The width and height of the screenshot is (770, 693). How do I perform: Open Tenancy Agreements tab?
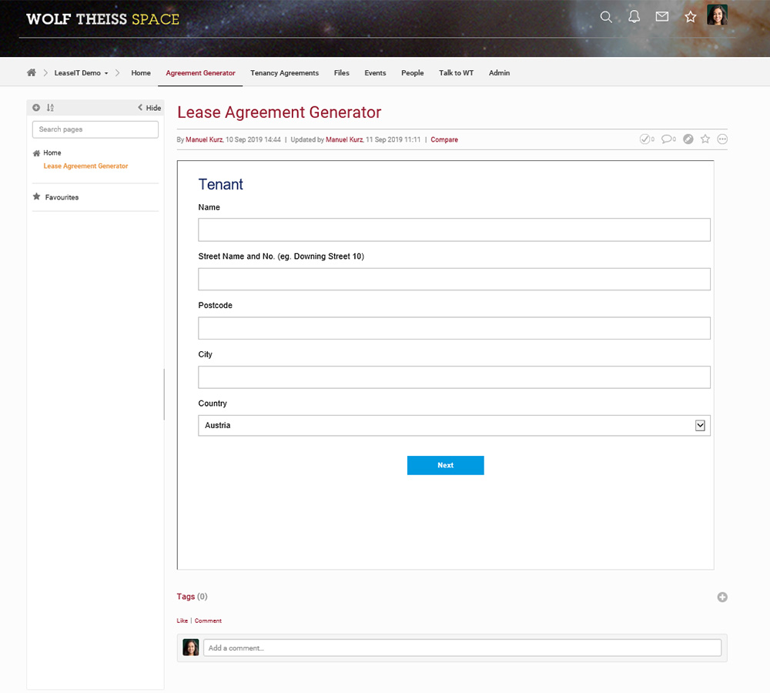coord(284,72)
